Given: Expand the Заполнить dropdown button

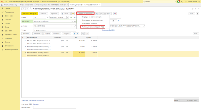Looking at the screenshot, I should pyautogui.click(x=37, y=34).
